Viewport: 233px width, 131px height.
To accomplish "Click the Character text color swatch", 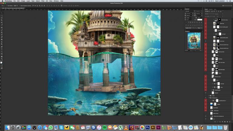I will click(x=200, y=20).
